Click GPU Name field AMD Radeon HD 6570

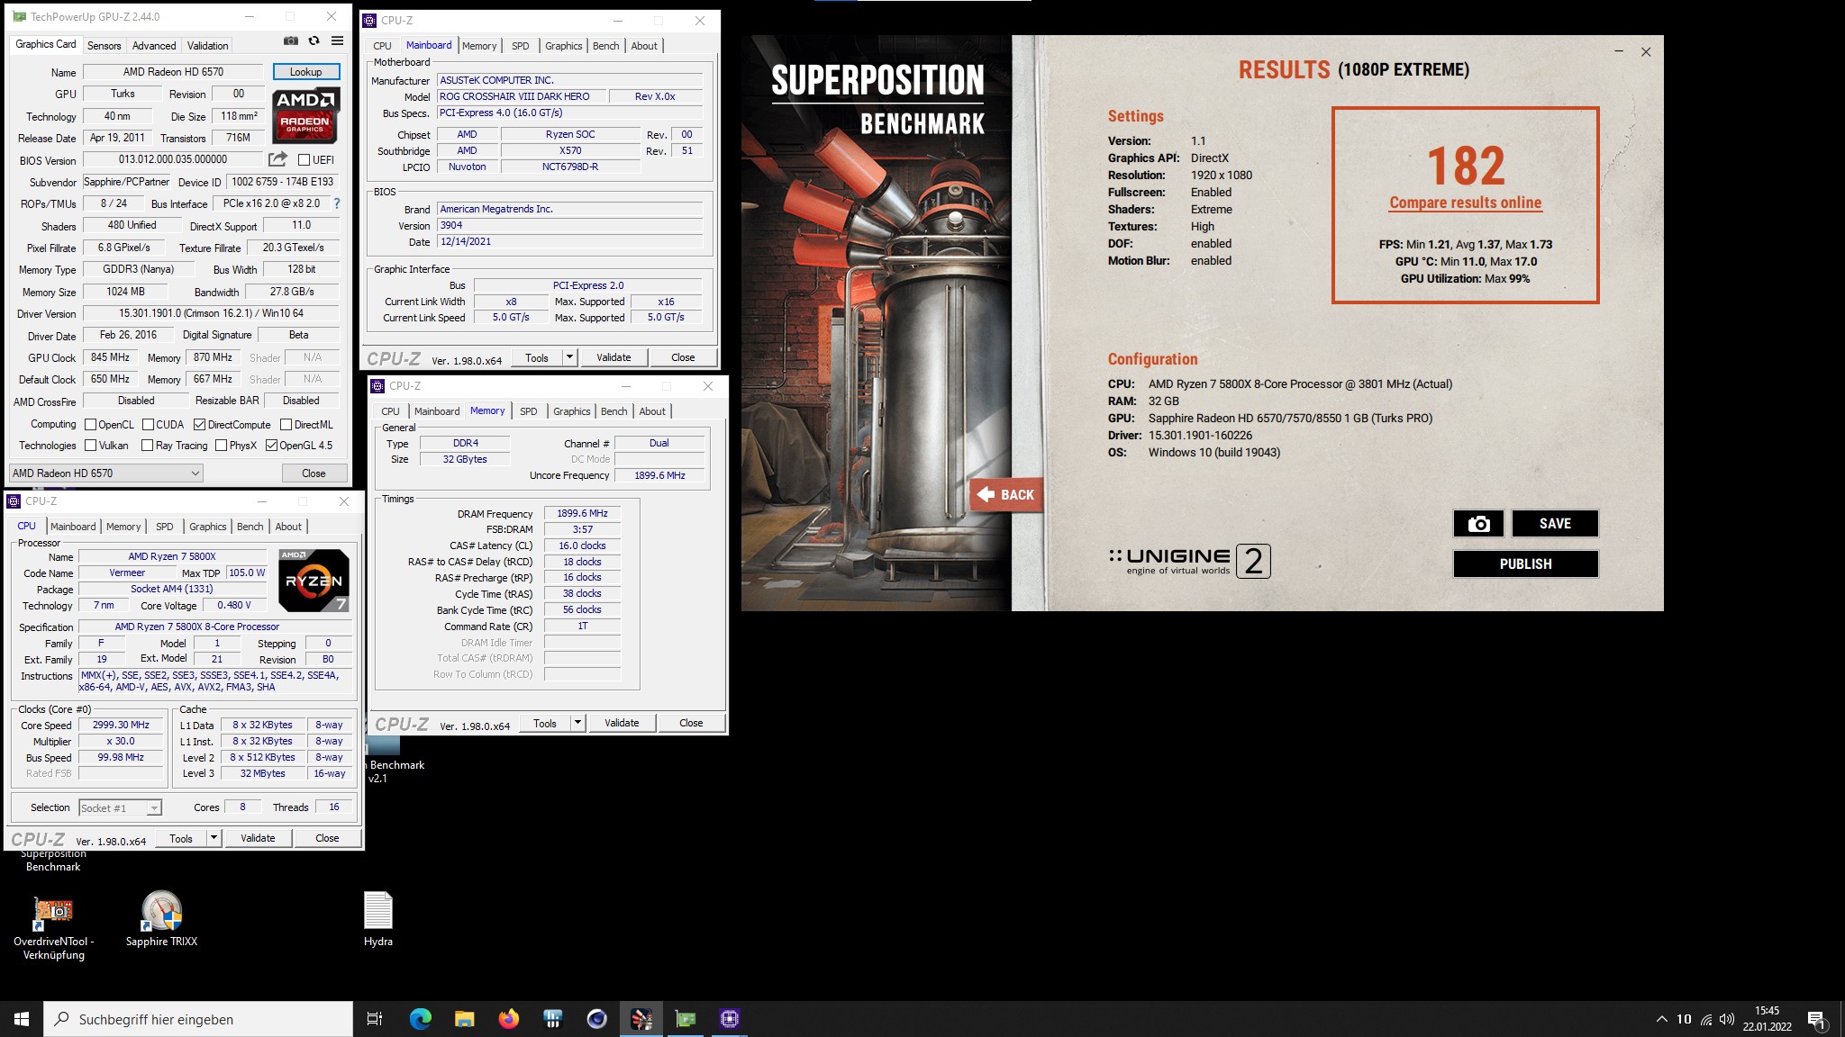click(173, 72)
